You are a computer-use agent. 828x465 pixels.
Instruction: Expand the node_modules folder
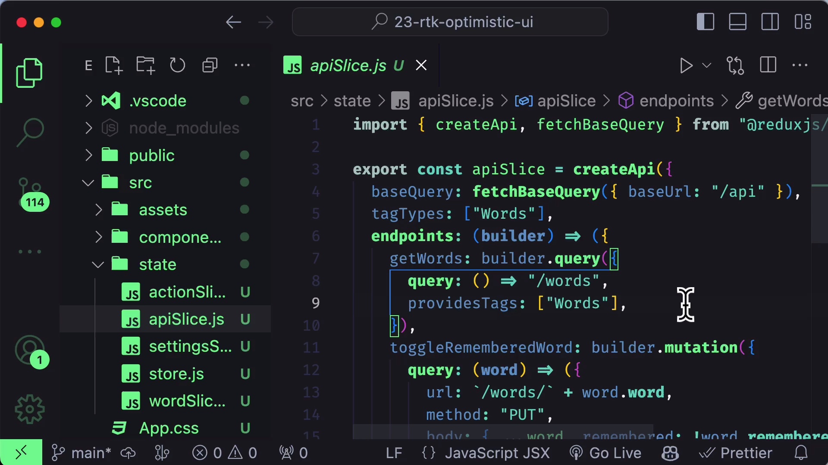[165, 128]
